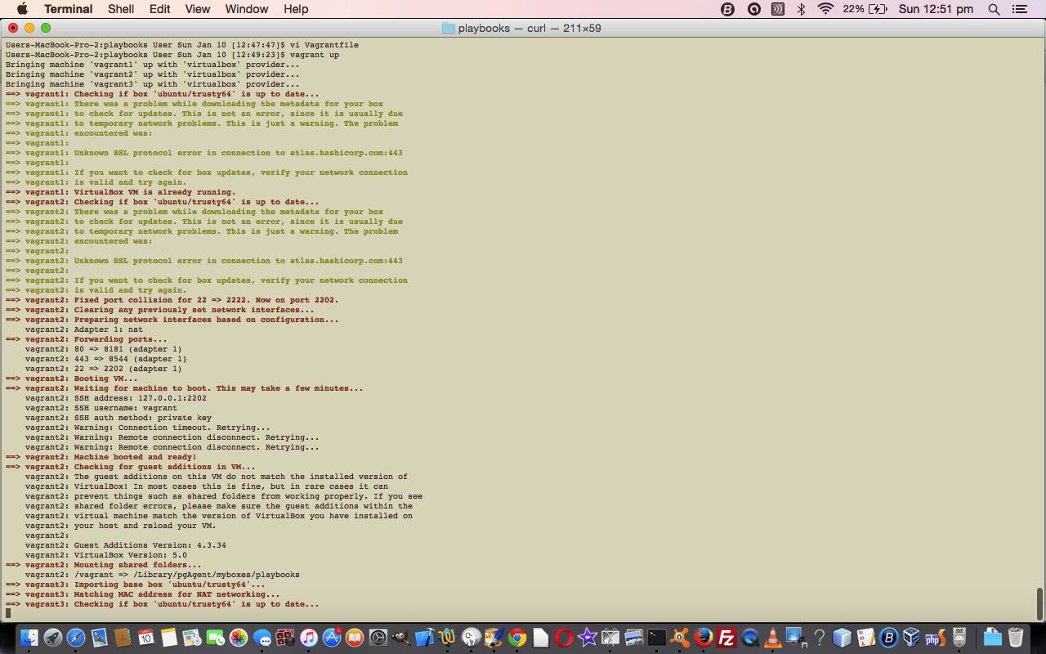Click the terminal cursor block at bottom

pos(8,613)
